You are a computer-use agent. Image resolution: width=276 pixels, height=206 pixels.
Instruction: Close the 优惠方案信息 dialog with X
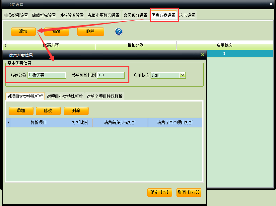click(x=203, y=55)
